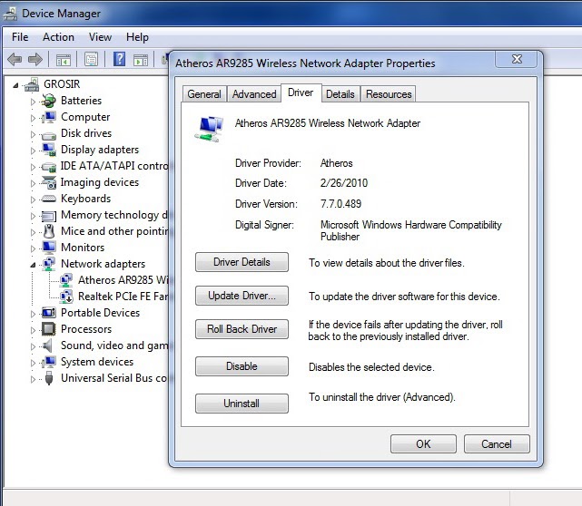The width and height of the screenshot is (582, 506).
Task: Click the Atheros AR9285 adapter tree icon
Action: [x=66, y=280]
